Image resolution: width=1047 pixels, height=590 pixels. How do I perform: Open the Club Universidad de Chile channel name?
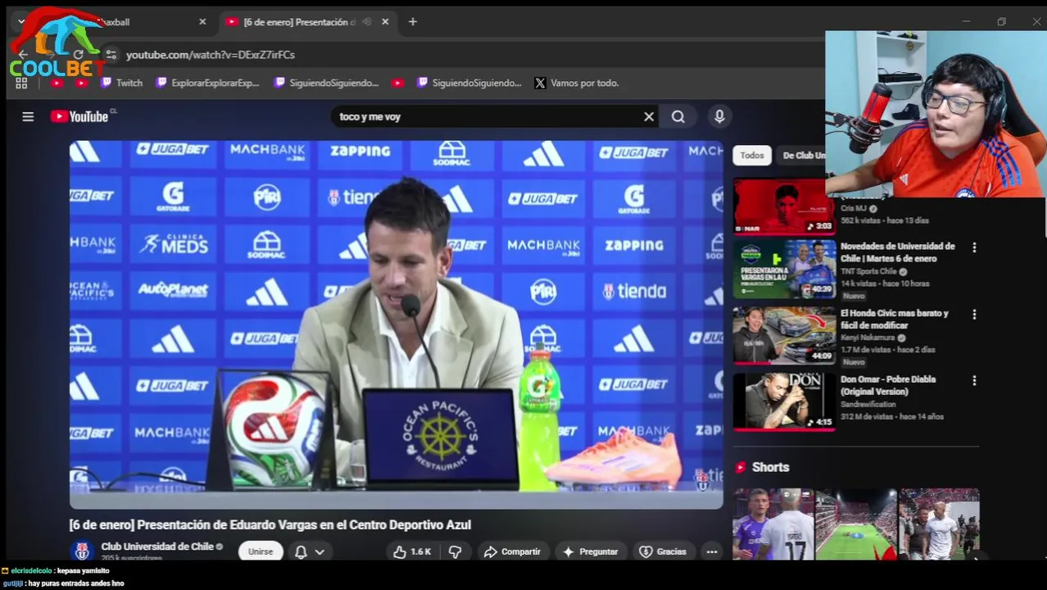[x=157, y=547]
